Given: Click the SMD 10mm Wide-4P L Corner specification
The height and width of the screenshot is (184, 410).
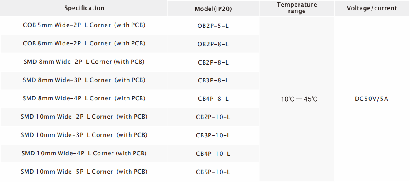Looking at the screenshot, I should tap(84, 154).
